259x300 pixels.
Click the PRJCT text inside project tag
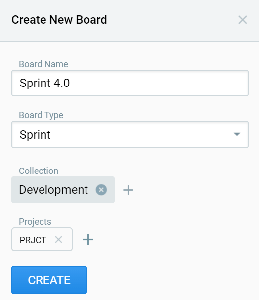pyautogui.click(x=33, y=240)
